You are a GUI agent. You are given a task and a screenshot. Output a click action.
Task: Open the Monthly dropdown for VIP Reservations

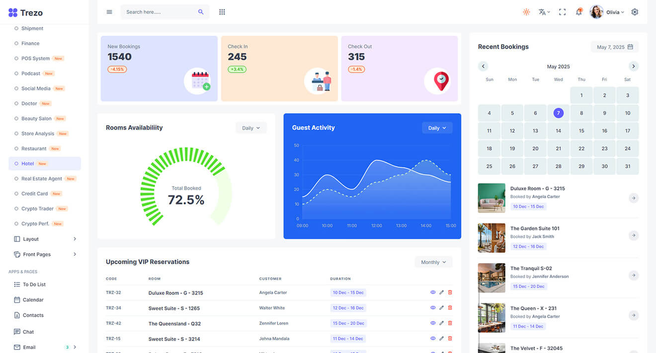pyautogui.click(x=433, y=262)
